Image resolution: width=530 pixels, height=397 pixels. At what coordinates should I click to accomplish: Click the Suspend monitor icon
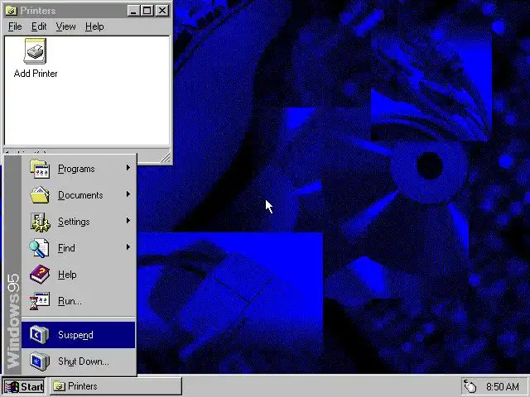click(39, 335)
